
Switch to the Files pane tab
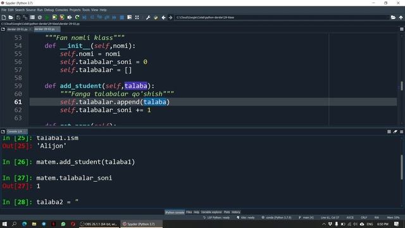(189, 212)
